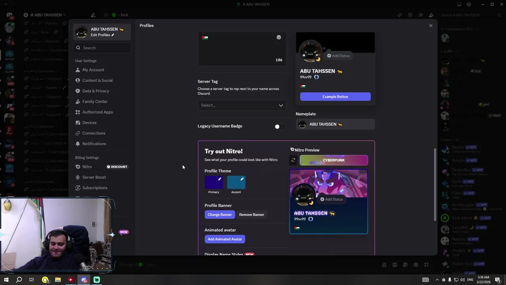Click the settings Search field
This screenshot has height=285, width=506.
[102, 48]
